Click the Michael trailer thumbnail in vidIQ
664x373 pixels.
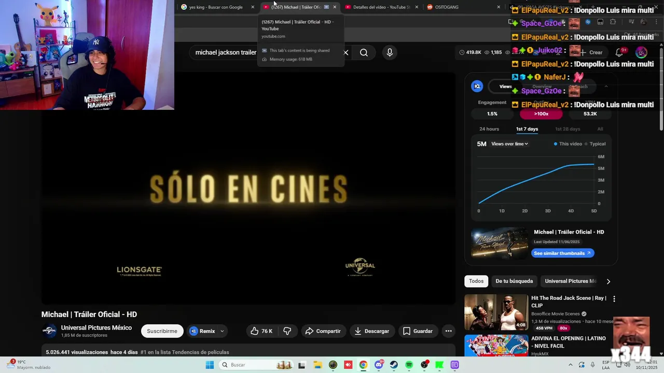[x=499, y=243]
